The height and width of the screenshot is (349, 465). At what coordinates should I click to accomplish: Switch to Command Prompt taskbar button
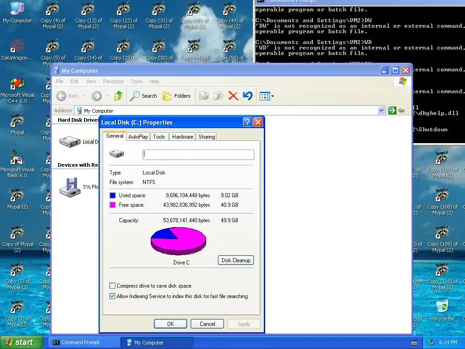[84, 343]
